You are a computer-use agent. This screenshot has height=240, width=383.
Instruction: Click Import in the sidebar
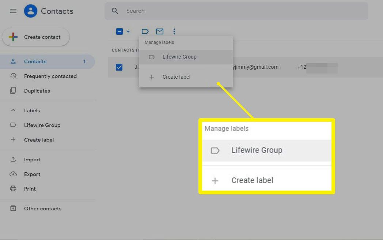coord(48,160)
